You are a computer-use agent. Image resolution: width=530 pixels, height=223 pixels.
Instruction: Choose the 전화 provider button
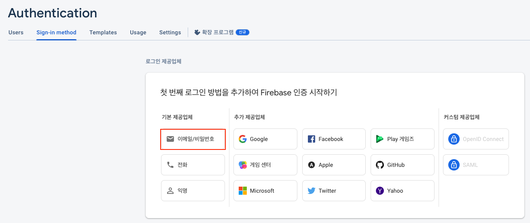[x=193, y=165]
